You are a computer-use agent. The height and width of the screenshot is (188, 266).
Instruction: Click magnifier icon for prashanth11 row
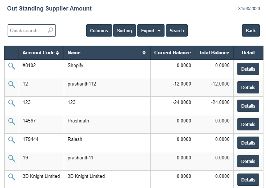(12, 158)
